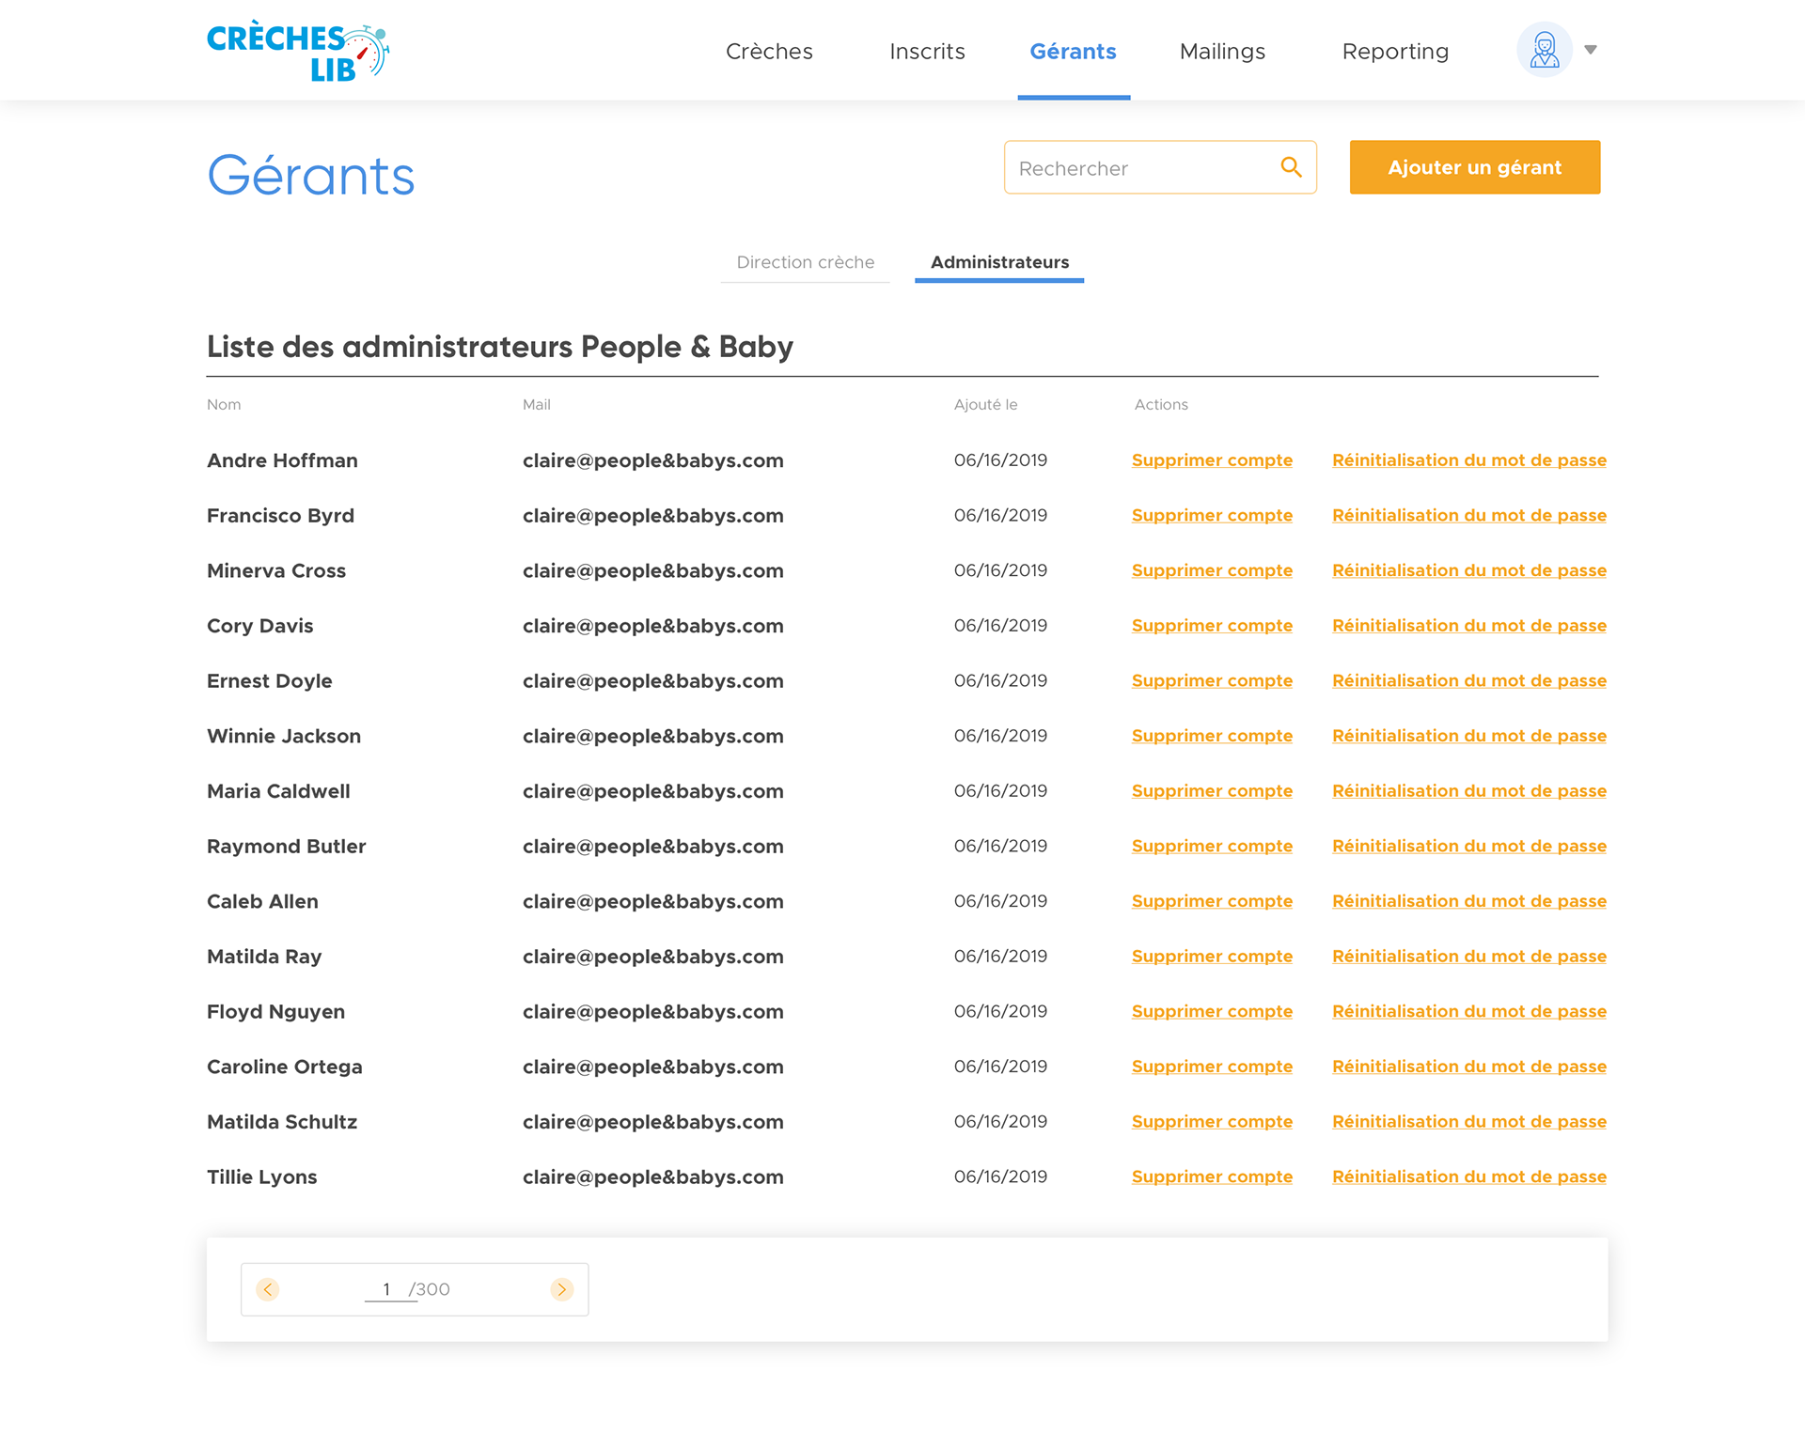1805x1433 pixels.
Task: Click Tillie Lyons name cell
Action: [x=262, y=1177]
